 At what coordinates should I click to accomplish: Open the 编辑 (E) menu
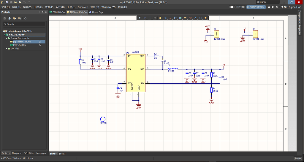16,7
